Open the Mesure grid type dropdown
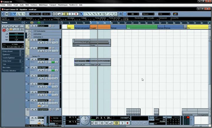Viewport: 212px width, 128px height. pos(148,14)
